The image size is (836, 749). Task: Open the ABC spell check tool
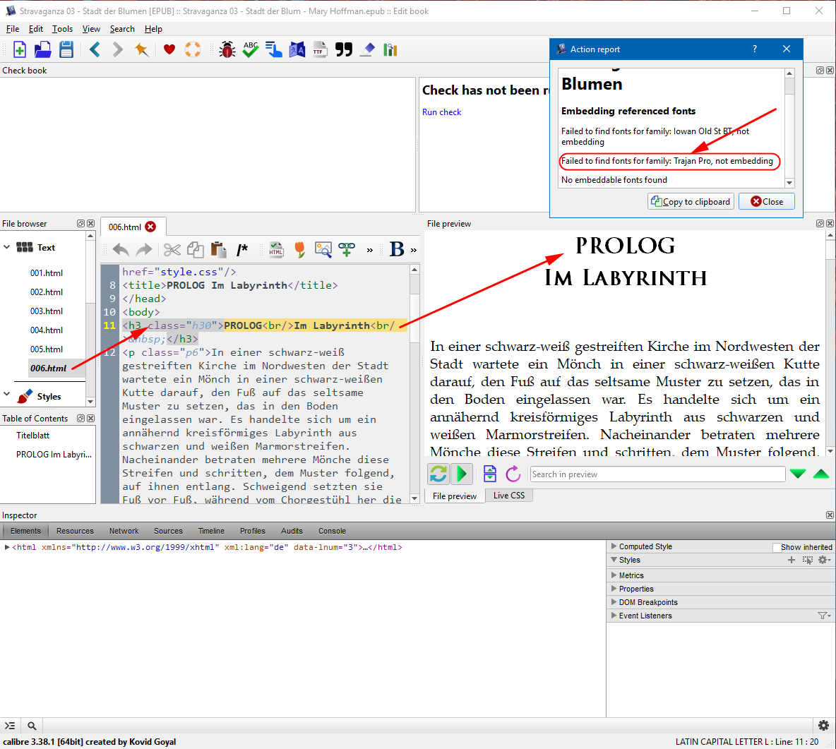251,49
